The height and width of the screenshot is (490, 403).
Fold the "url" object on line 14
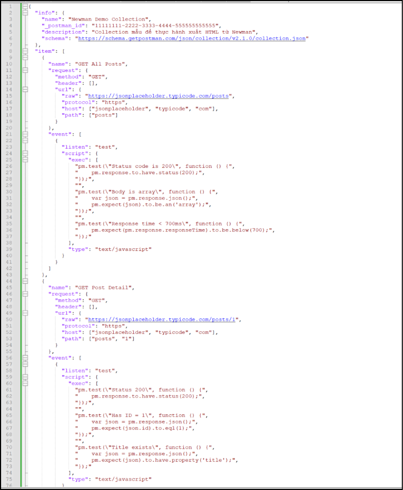click(x=25, y=89)
